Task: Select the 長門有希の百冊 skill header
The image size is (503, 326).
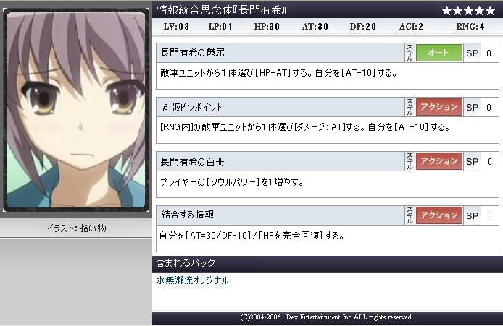Action: pos(280,161)
